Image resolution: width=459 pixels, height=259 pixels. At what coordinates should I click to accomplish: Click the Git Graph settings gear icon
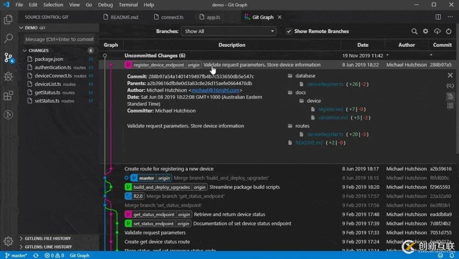425,31
